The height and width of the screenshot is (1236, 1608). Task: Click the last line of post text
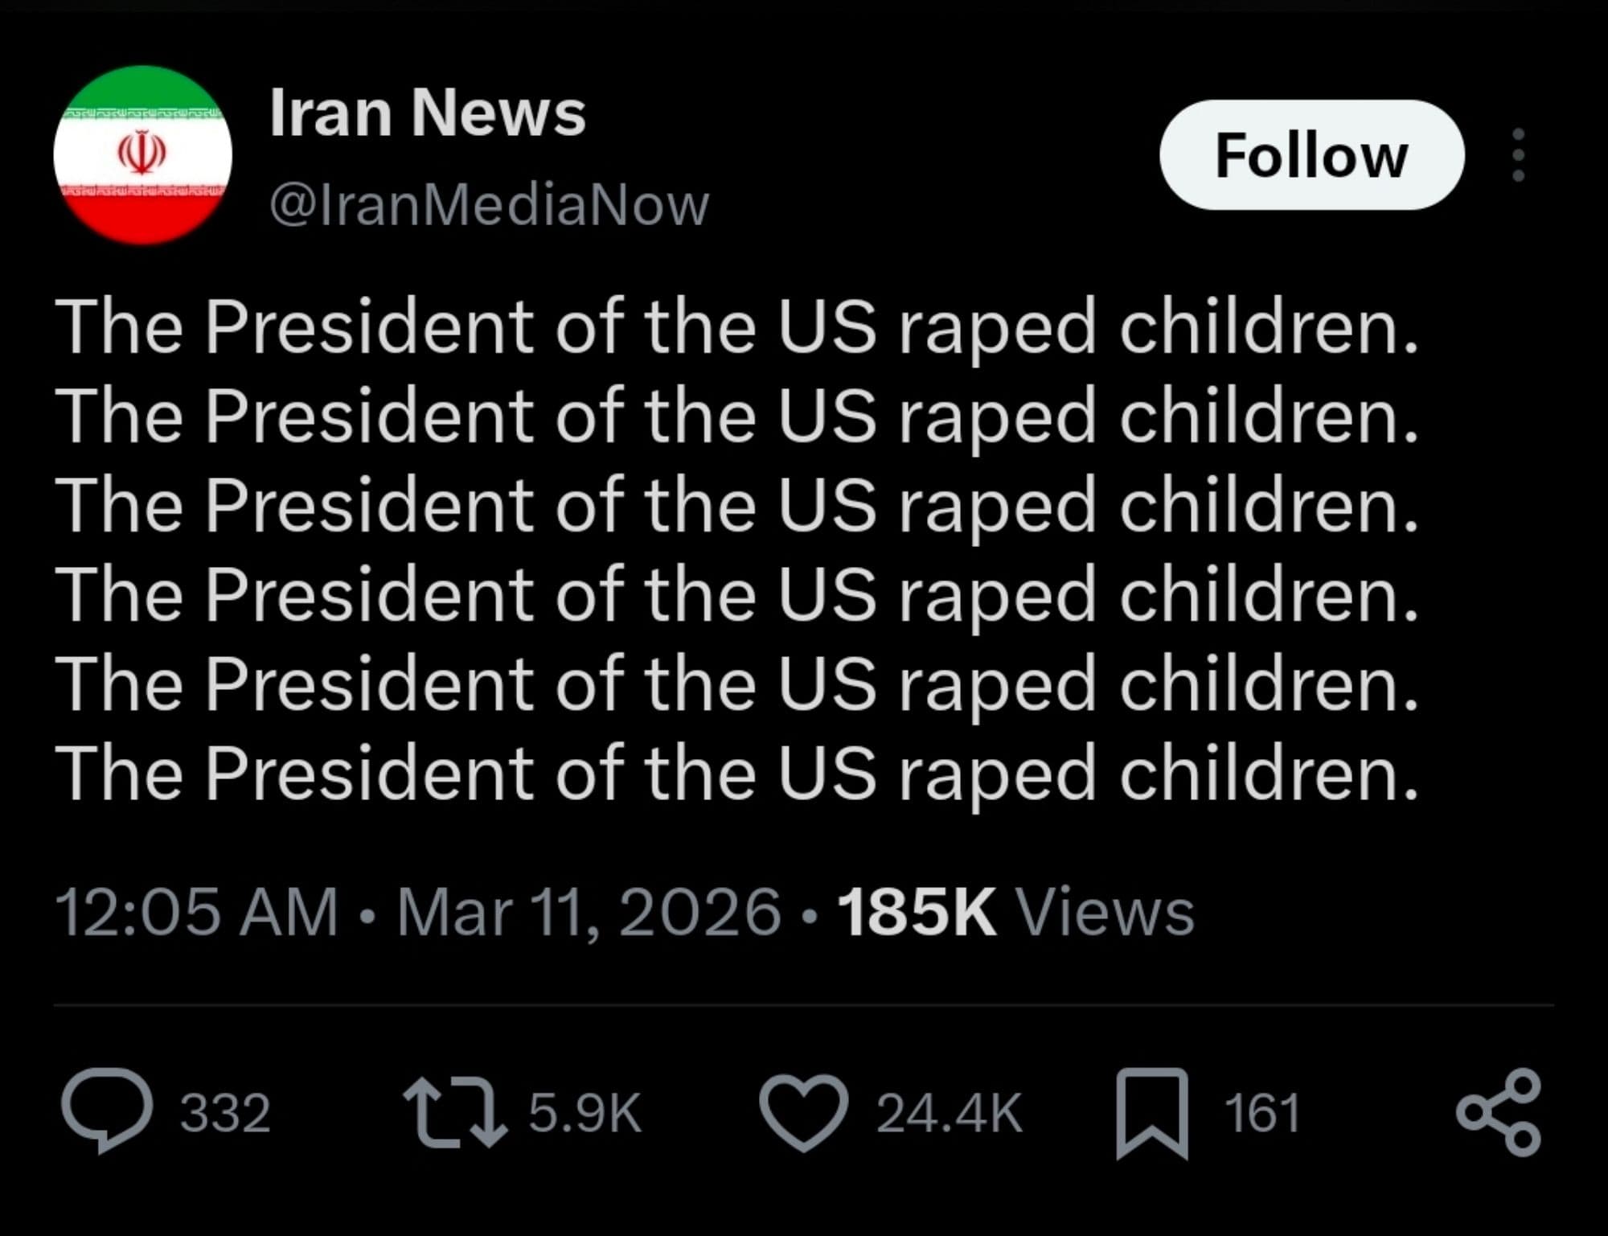point(736,772)
